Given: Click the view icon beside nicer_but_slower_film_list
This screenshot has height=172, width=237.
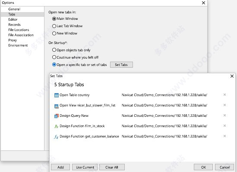Looking at the screenshot, I should click(57, 106).
